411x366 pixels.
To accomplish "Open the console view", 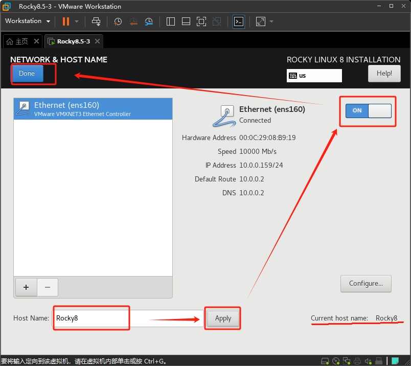I will pyautogui.click(x=239, y=21).
